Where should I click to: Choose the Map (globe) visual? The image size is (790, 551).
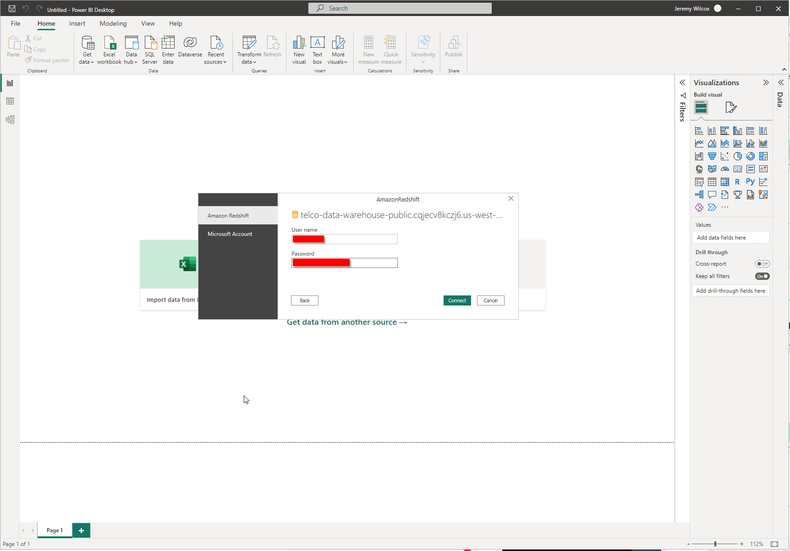coord(699,169)
